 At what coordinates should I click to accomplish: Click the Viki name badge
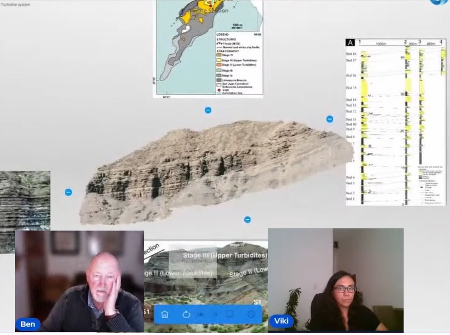[281, 320]
